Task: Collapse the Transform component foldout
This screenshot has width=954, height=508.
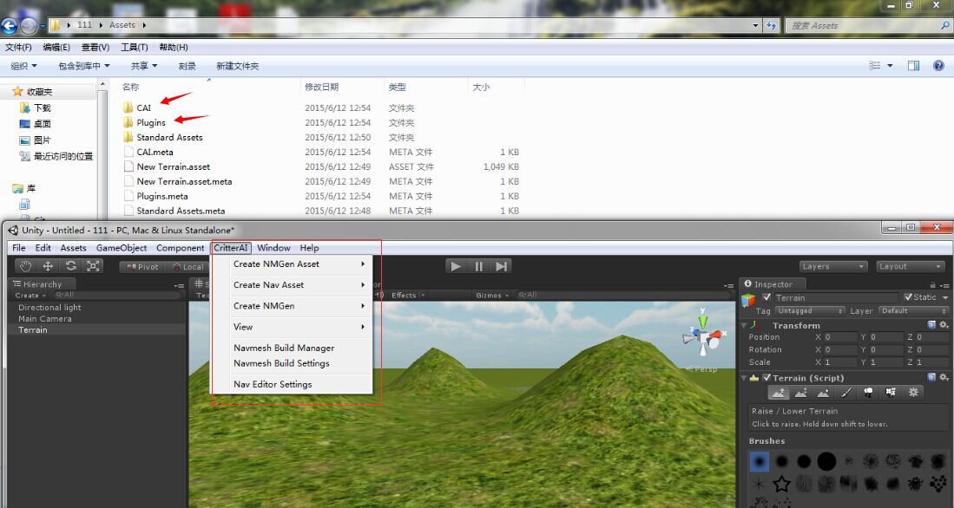Action: [744, 326]
